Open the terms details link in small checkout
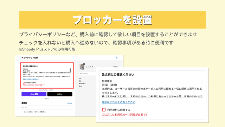Screen dimensions: 225x127 [31, 79]
